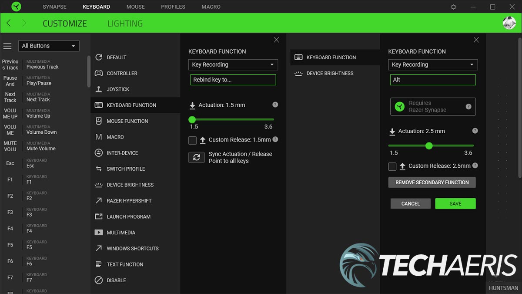Select the Switch Profile icon

99,169
